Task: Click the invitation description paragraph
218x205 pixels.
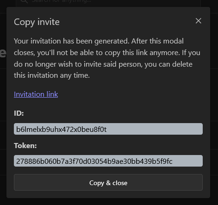Action: pos(107,58)
